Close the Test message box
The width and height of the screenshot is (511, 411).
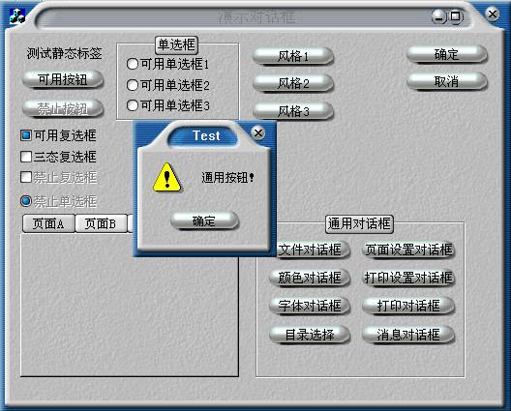click(258, 132)
